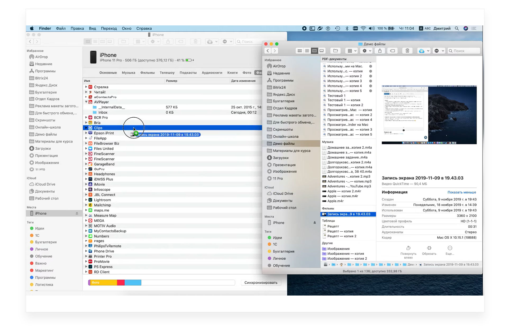The image size is (508, 327).
Task: Expand the iMovie entry
Action: click(86, 184)
